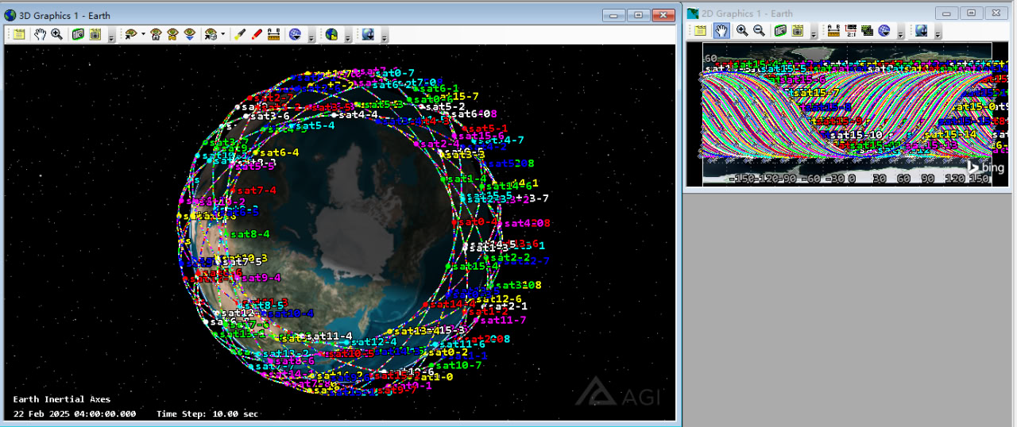
Task: Toggle the hand grab tool in 3D Graphics
Action: pos(40,34)
